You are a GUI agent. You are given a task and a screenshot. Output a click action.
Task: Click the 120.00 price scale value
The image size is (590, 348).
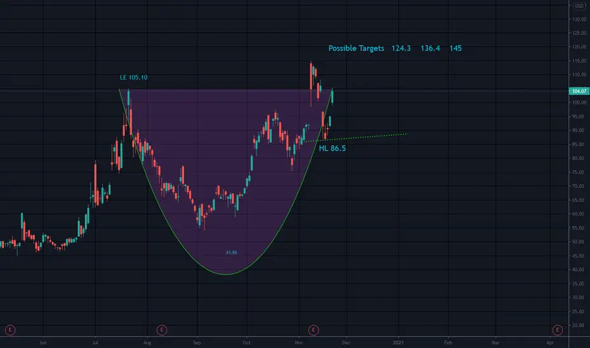(x=579, y=47)
